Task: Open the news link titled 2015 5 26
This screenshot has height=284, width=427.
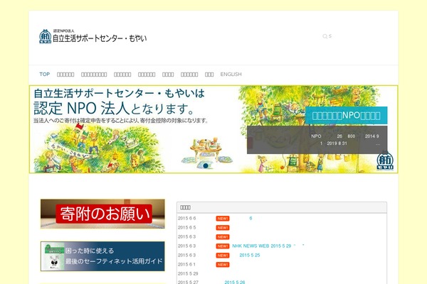Action: [234, 282]
